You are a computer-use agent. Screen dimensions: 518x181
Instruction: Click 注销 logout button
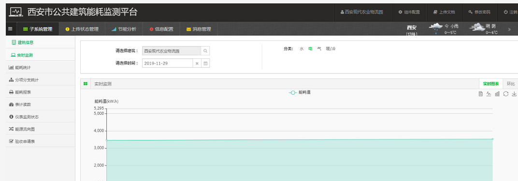510,12
